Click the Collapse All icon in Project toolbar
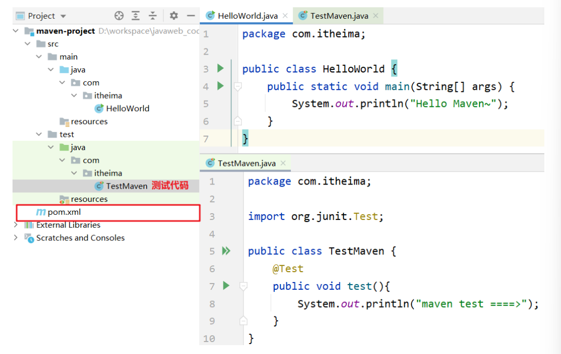The image size is (561, 354). tap(153, 16)
